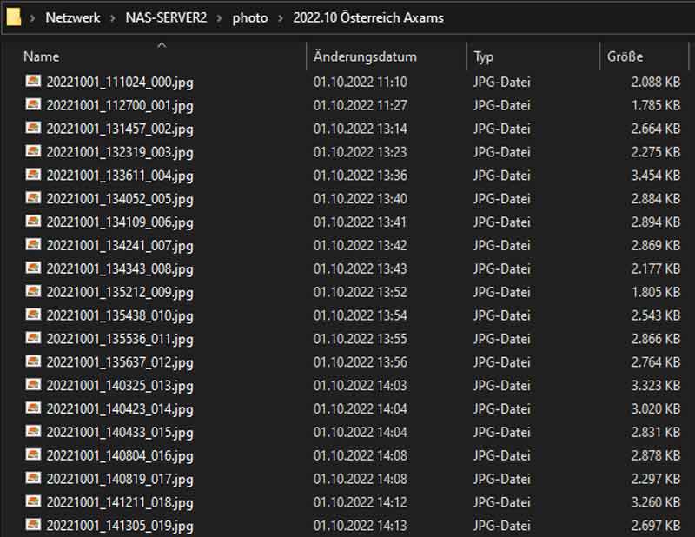Click the date 01.10.2022 13:36
The image size is (695, 537).
coord(361,176)
